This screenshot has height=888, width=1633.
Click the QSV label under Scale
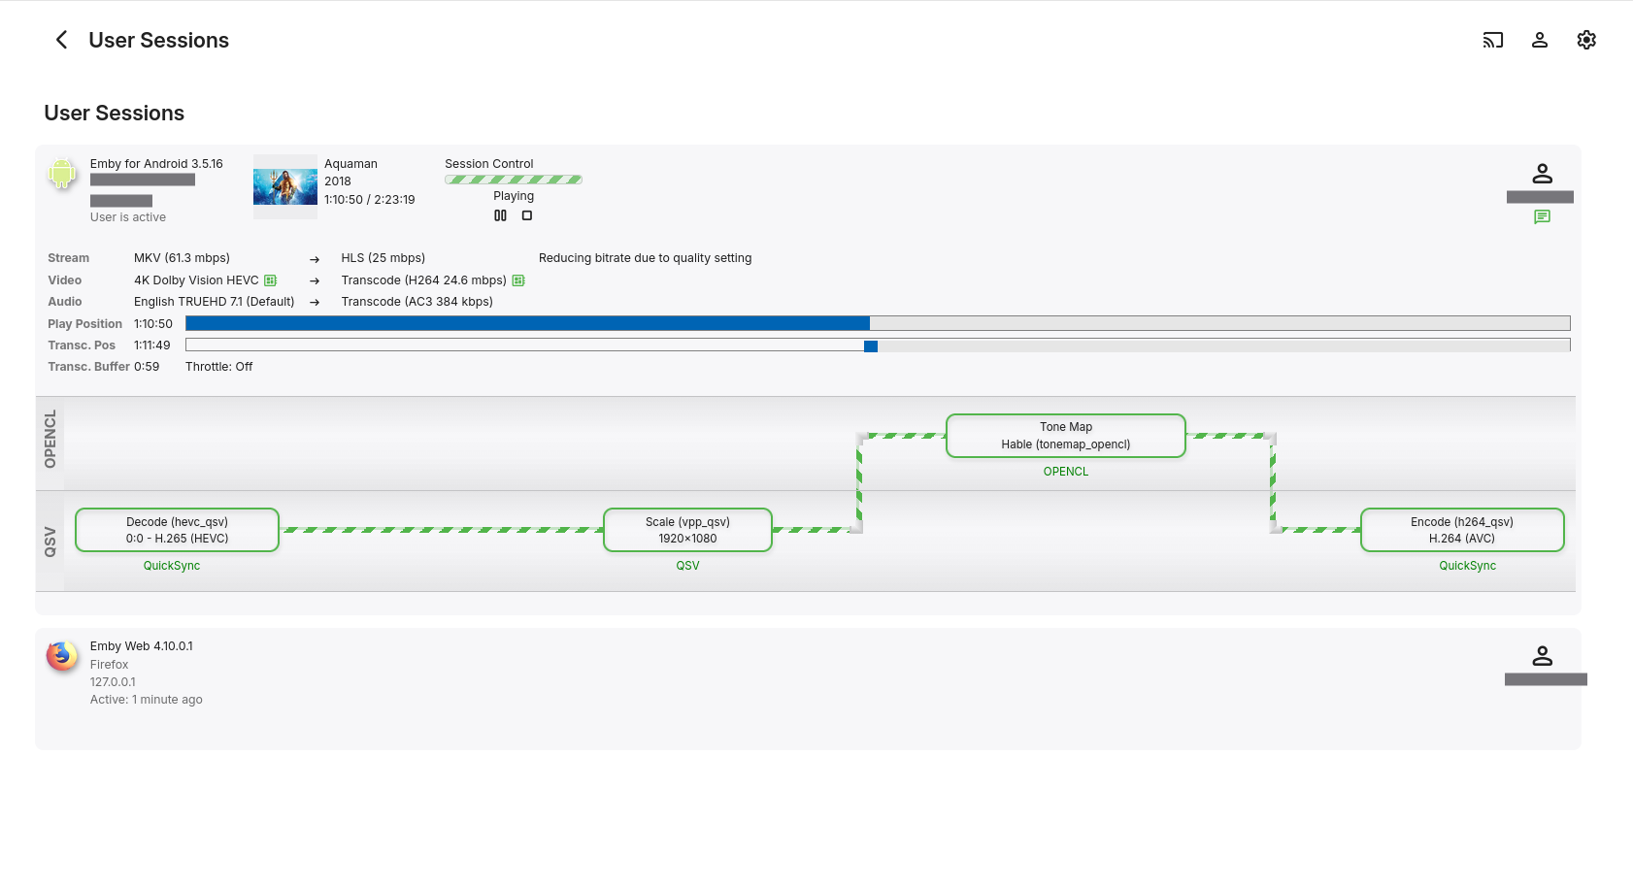(x=687, y=566)
